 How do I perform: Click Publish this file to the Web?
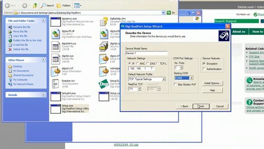coord(27,41)
